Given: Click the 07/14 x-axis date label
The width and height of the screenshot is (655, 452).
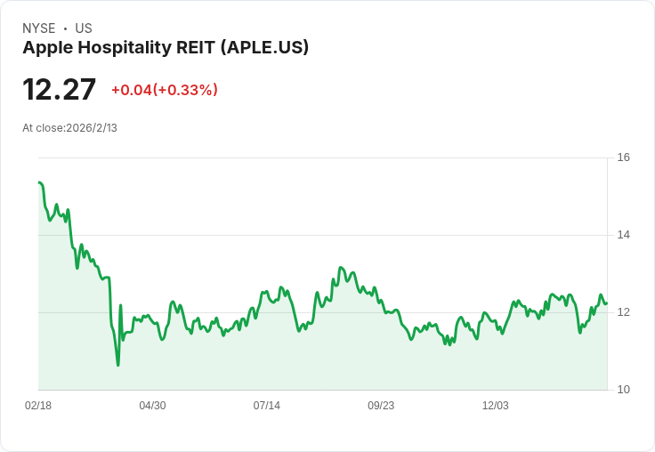Looking at the screenshot, I should click(x=266, y=405).
